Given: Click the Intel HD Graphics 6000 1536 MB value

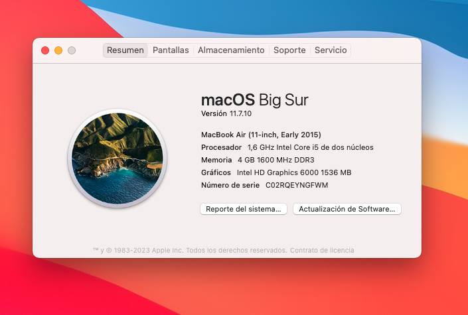Looking at the screenshot, I should click(x=294, y=172).
